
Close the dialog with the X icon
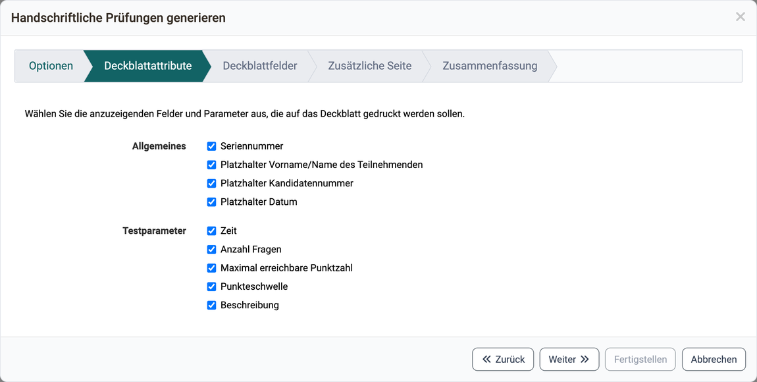pos(740,17)
